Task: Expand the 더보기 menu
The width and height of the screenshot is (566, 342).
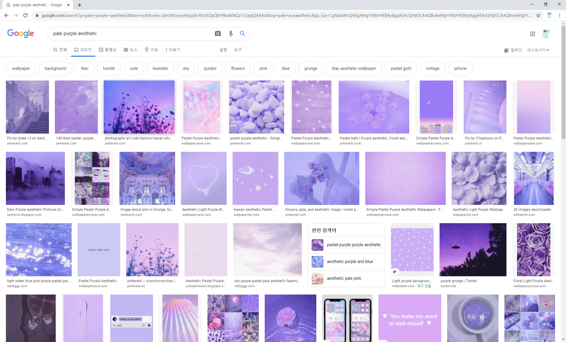Action: (x=173, y=50)
